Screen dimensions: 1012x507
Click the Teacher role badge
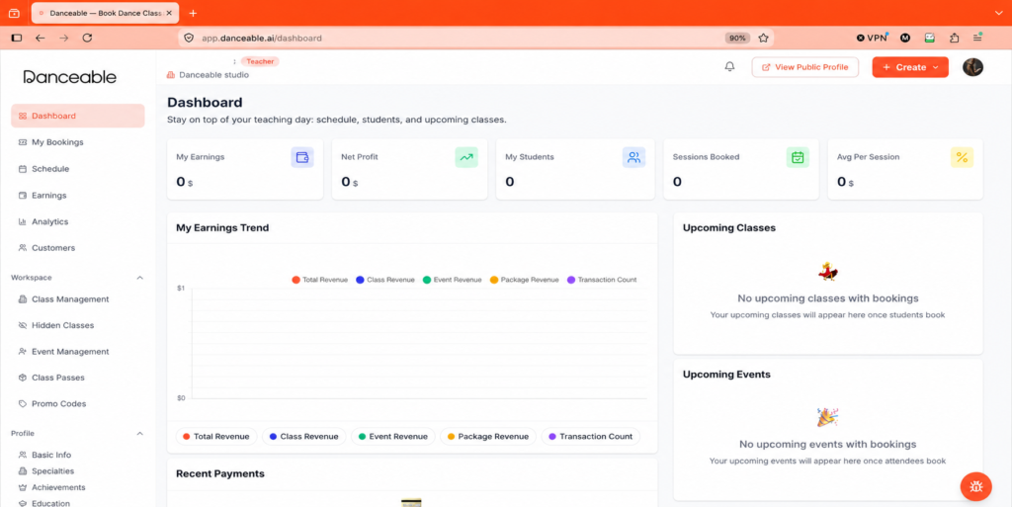(x=260, y=61)
